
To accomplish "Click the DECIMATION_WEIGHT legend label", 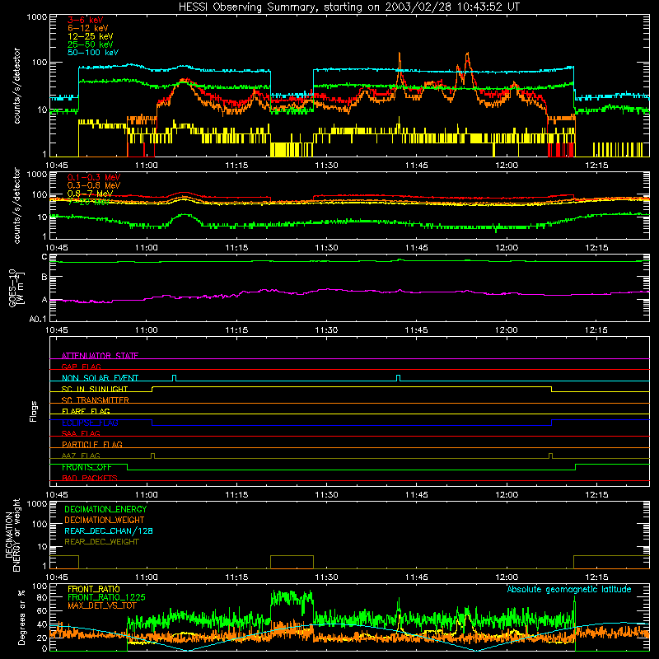I will click(105, 520).
